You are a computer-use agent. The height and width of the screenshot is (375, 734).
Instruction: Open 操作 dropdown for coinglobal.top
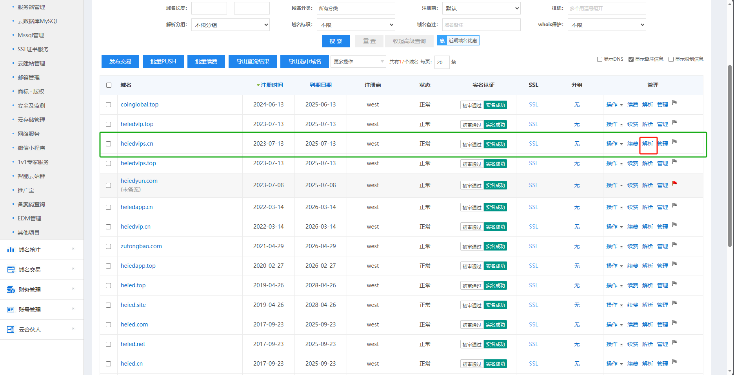click(614, 105)
